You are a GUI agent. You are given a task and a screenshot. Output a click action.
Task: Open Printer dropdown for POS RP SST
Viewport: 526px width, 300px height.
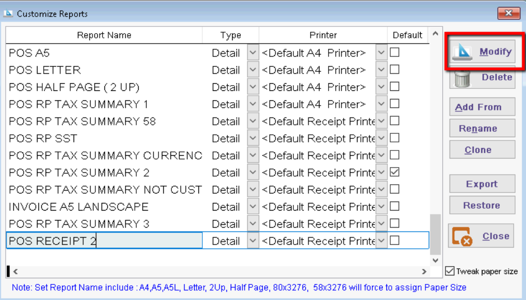pos(381,138)
